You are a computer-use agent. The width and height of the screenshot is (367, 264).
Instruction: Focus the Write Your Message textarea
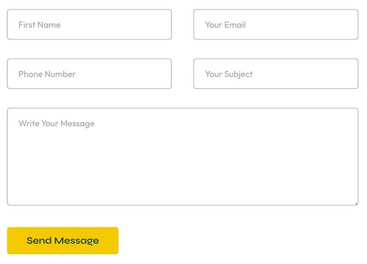click(182, 157)
